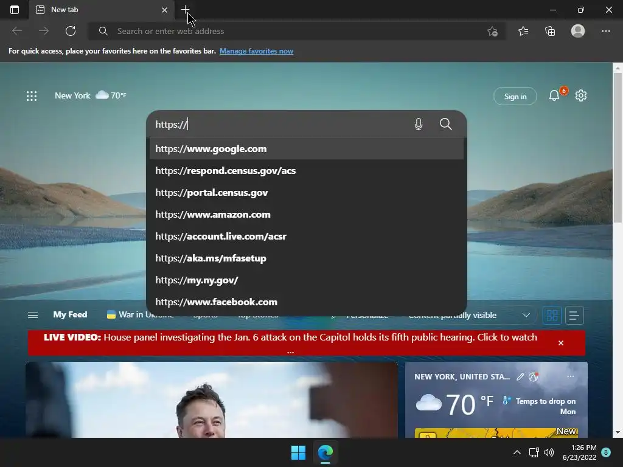The width and height of the screenshot is (623, 467).
Task: Open the tab actions menu icon
Action: point(15,10)
